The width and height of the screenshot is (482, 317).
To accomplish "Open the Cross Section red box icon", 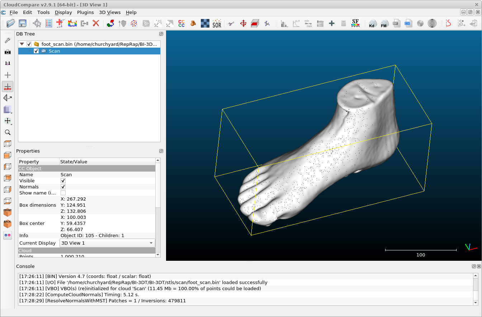I will 255,24.
